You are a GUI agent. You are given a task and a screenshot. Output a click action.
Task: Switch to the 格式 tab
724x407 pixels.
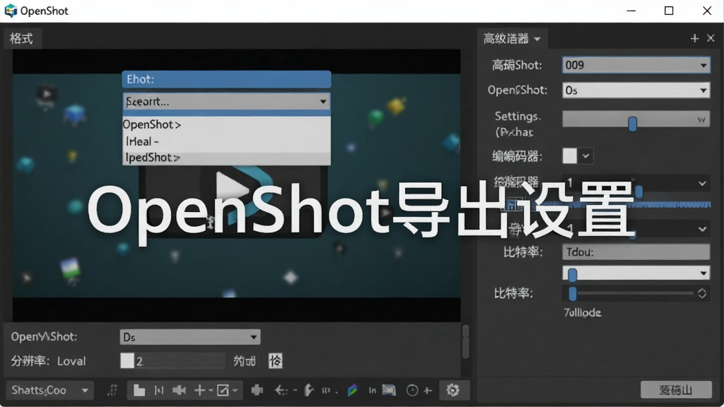(x=22, y=39)
